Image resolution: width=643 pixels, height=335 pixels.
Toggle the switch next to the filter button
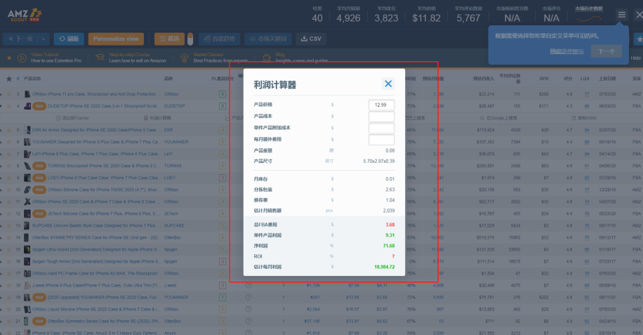pos(190,39)
